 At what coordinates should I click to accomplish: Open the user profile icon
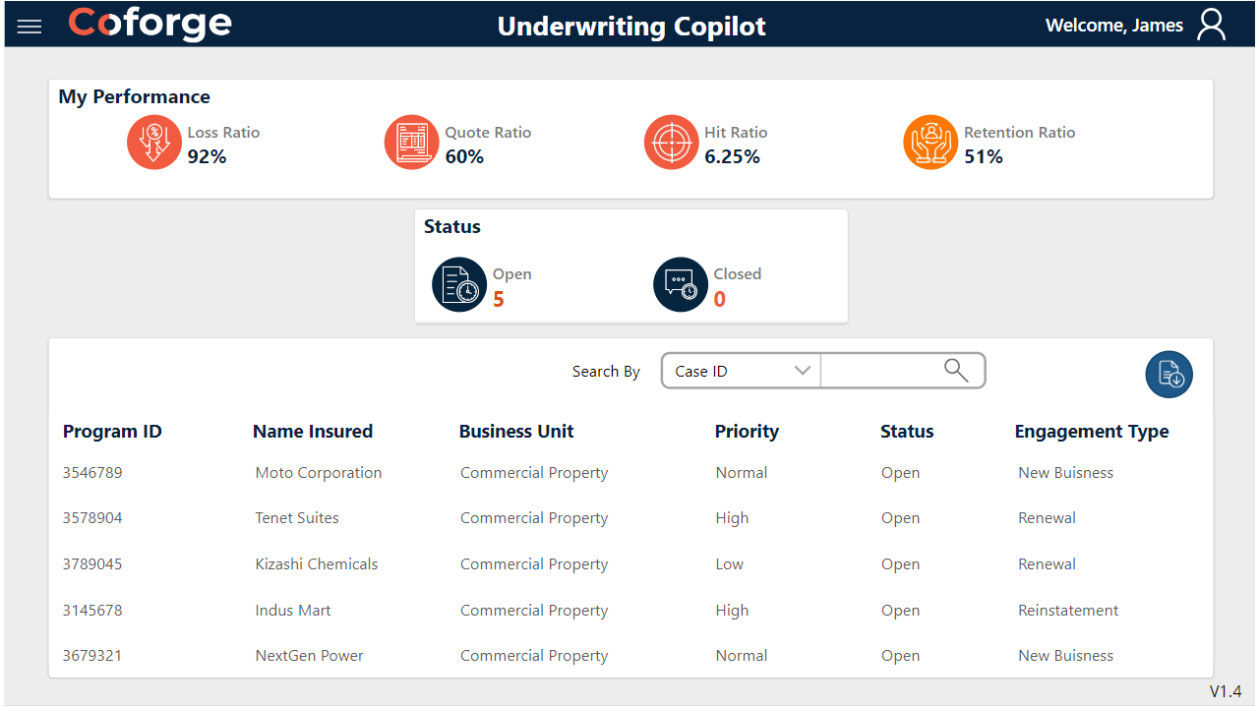pyautogui.click(x=1212, y=26)
